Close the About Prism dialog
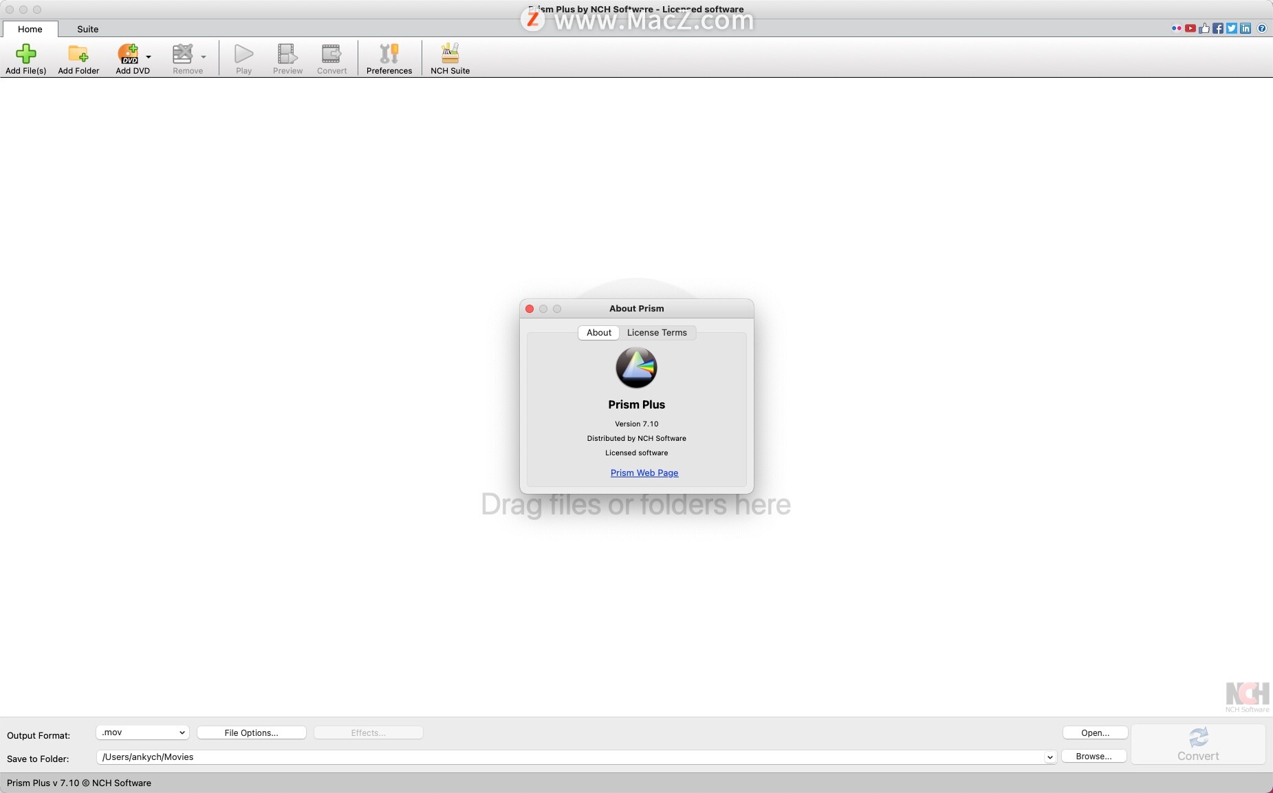Viewport: 1273px width, 793px height. click(x=530, y=309)
